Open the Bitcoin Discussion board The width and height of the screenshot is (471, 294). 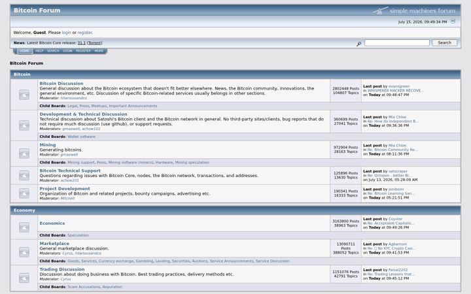[x=61, y=84]
